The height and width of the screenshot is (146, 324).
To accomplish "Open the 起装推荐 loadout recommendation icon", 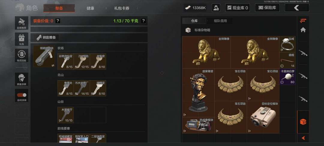I will point(22,23).
